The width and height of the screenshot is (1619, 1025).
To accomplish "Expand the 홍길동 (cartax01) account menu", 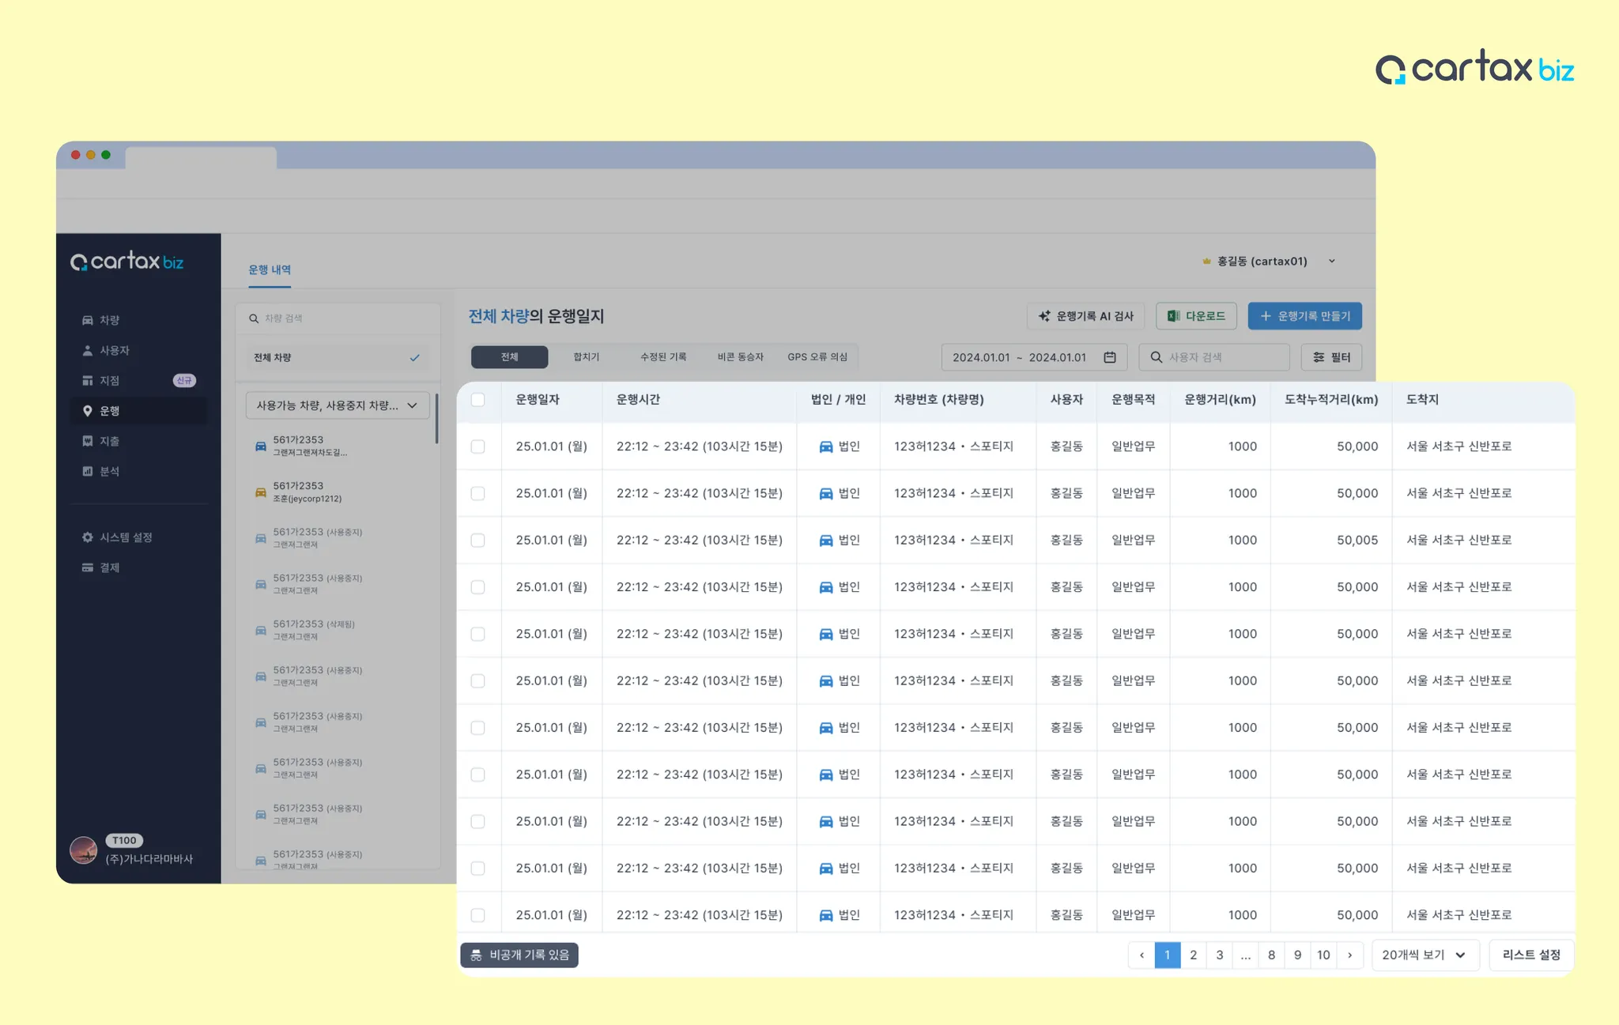I will click(x=1331, y=262).
